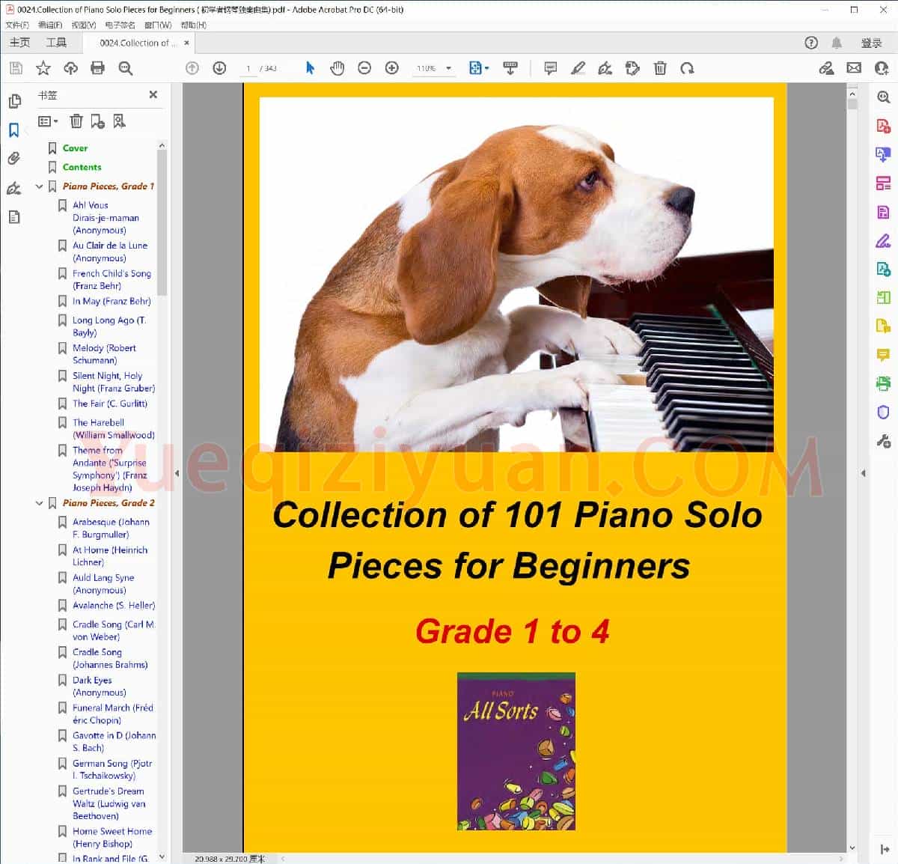
Task: Add document to favorites with star icon
Action: click(43, 68)
